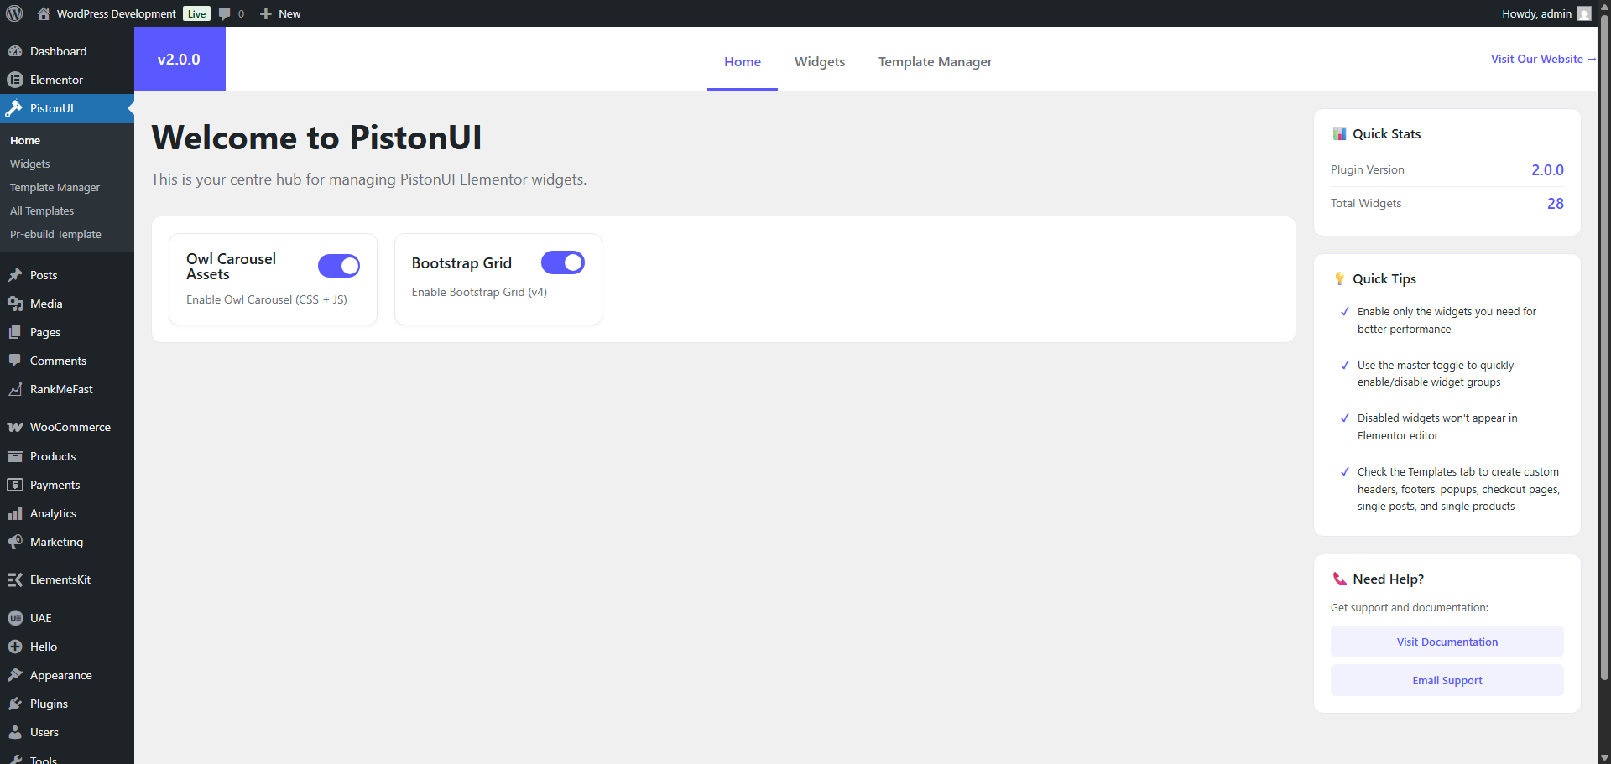Screen dimensions: 1611x764
Task: Click the Owl Carousel Assets title
Action: click(x=231, y=267)
